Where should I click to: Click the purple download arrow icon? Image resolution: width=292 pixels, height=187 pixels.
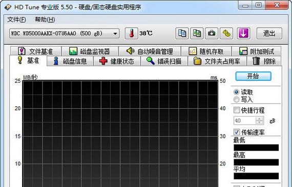point(243,33)
